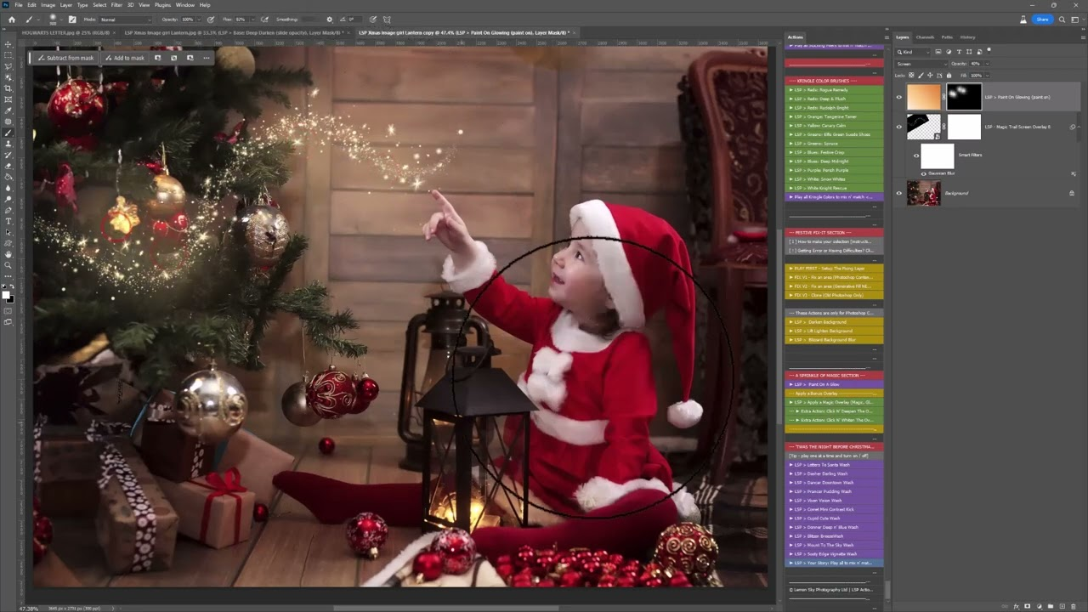Open the Opacity dropdown in the Layers panel

(x=987, y=64)
